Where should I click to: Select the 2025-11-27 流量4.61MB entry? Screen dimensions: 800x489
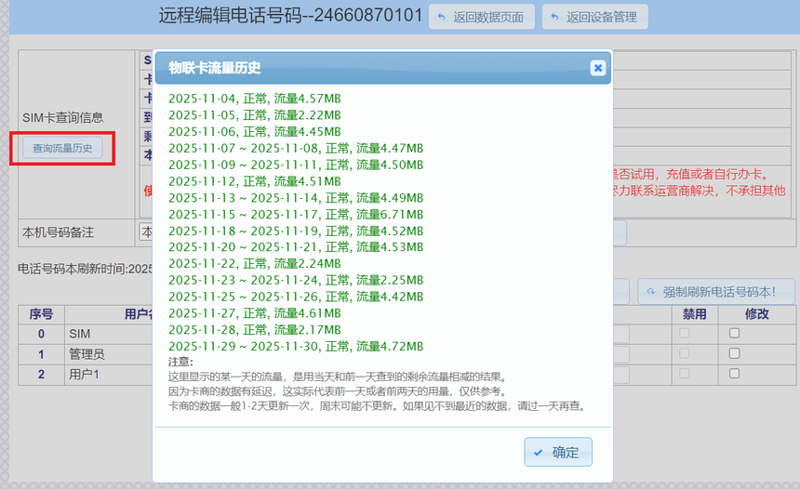[255, 313]
